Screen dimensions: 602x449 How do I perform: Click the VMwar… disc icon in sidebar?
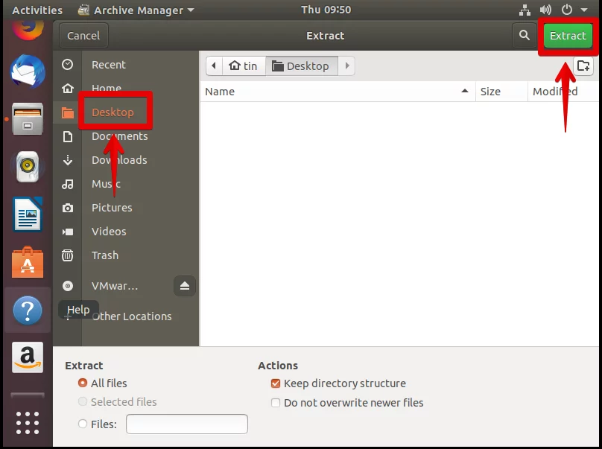point(68,286)
